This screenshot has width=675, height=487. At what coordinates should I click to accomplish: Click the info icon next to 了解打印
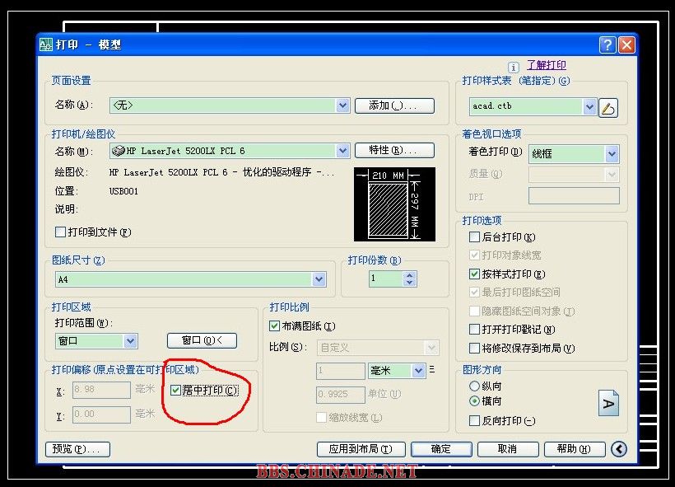point(513,68)
